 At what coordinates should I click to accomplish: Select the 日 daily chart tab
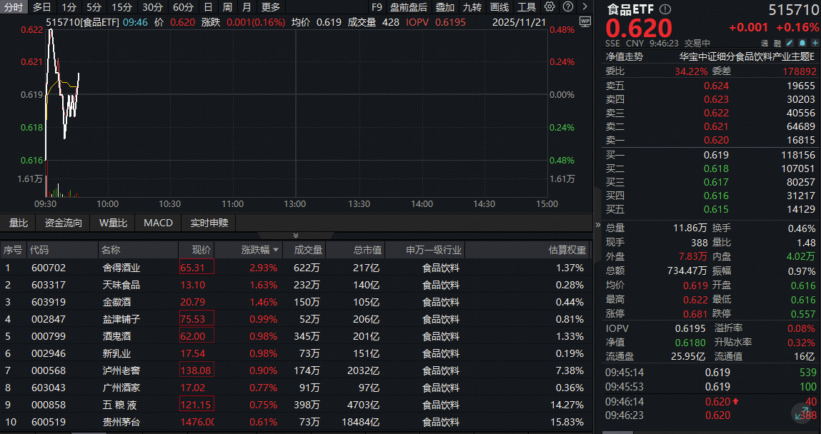209,7
